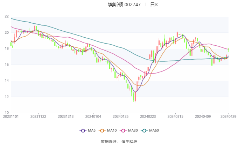Select the 日K chart tab
The image size is (238, 144).
[x=154, y=5]
